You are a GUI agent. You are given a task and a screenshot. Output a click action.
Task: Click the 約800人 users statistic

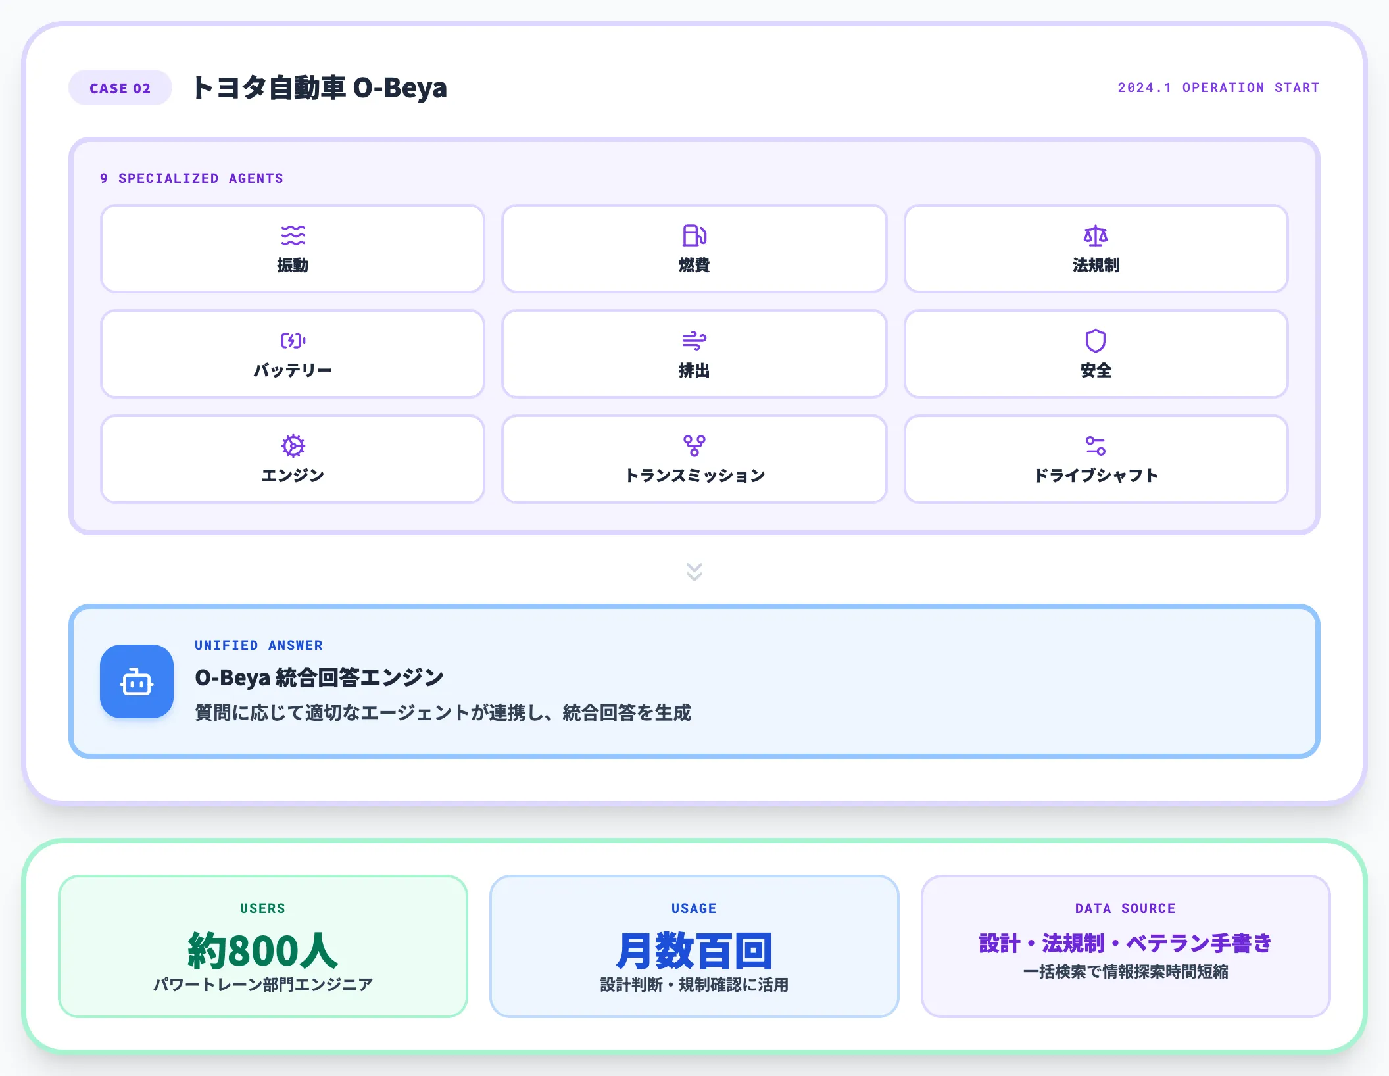pyautogui.click(x=263, y=951)
